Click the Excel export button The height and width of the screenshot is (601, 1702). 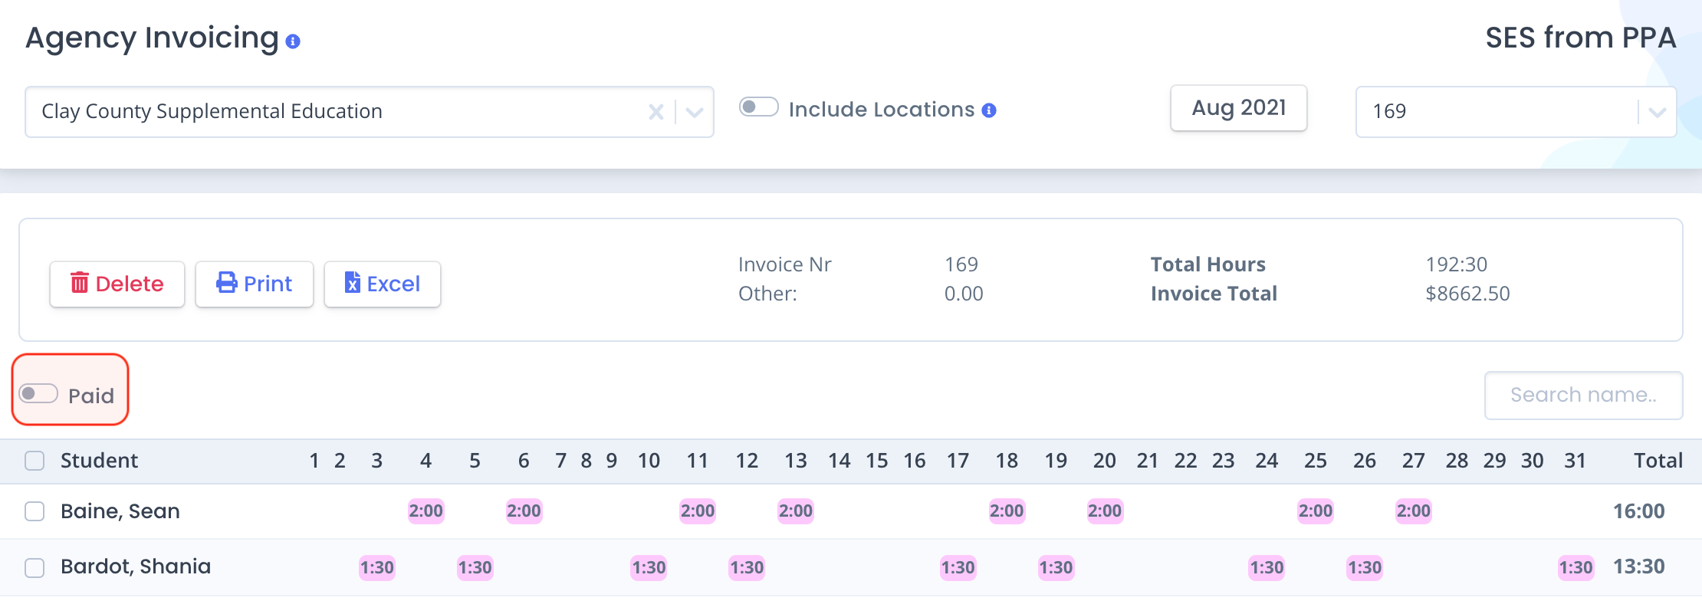[382, 284]
